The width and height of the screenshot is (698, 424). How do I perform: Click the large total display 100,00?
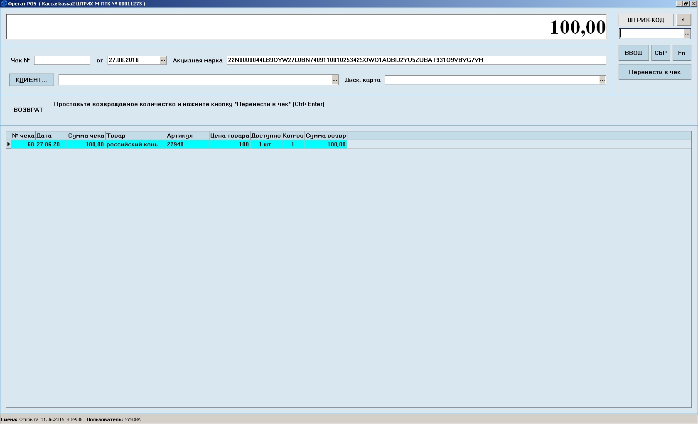306,27
